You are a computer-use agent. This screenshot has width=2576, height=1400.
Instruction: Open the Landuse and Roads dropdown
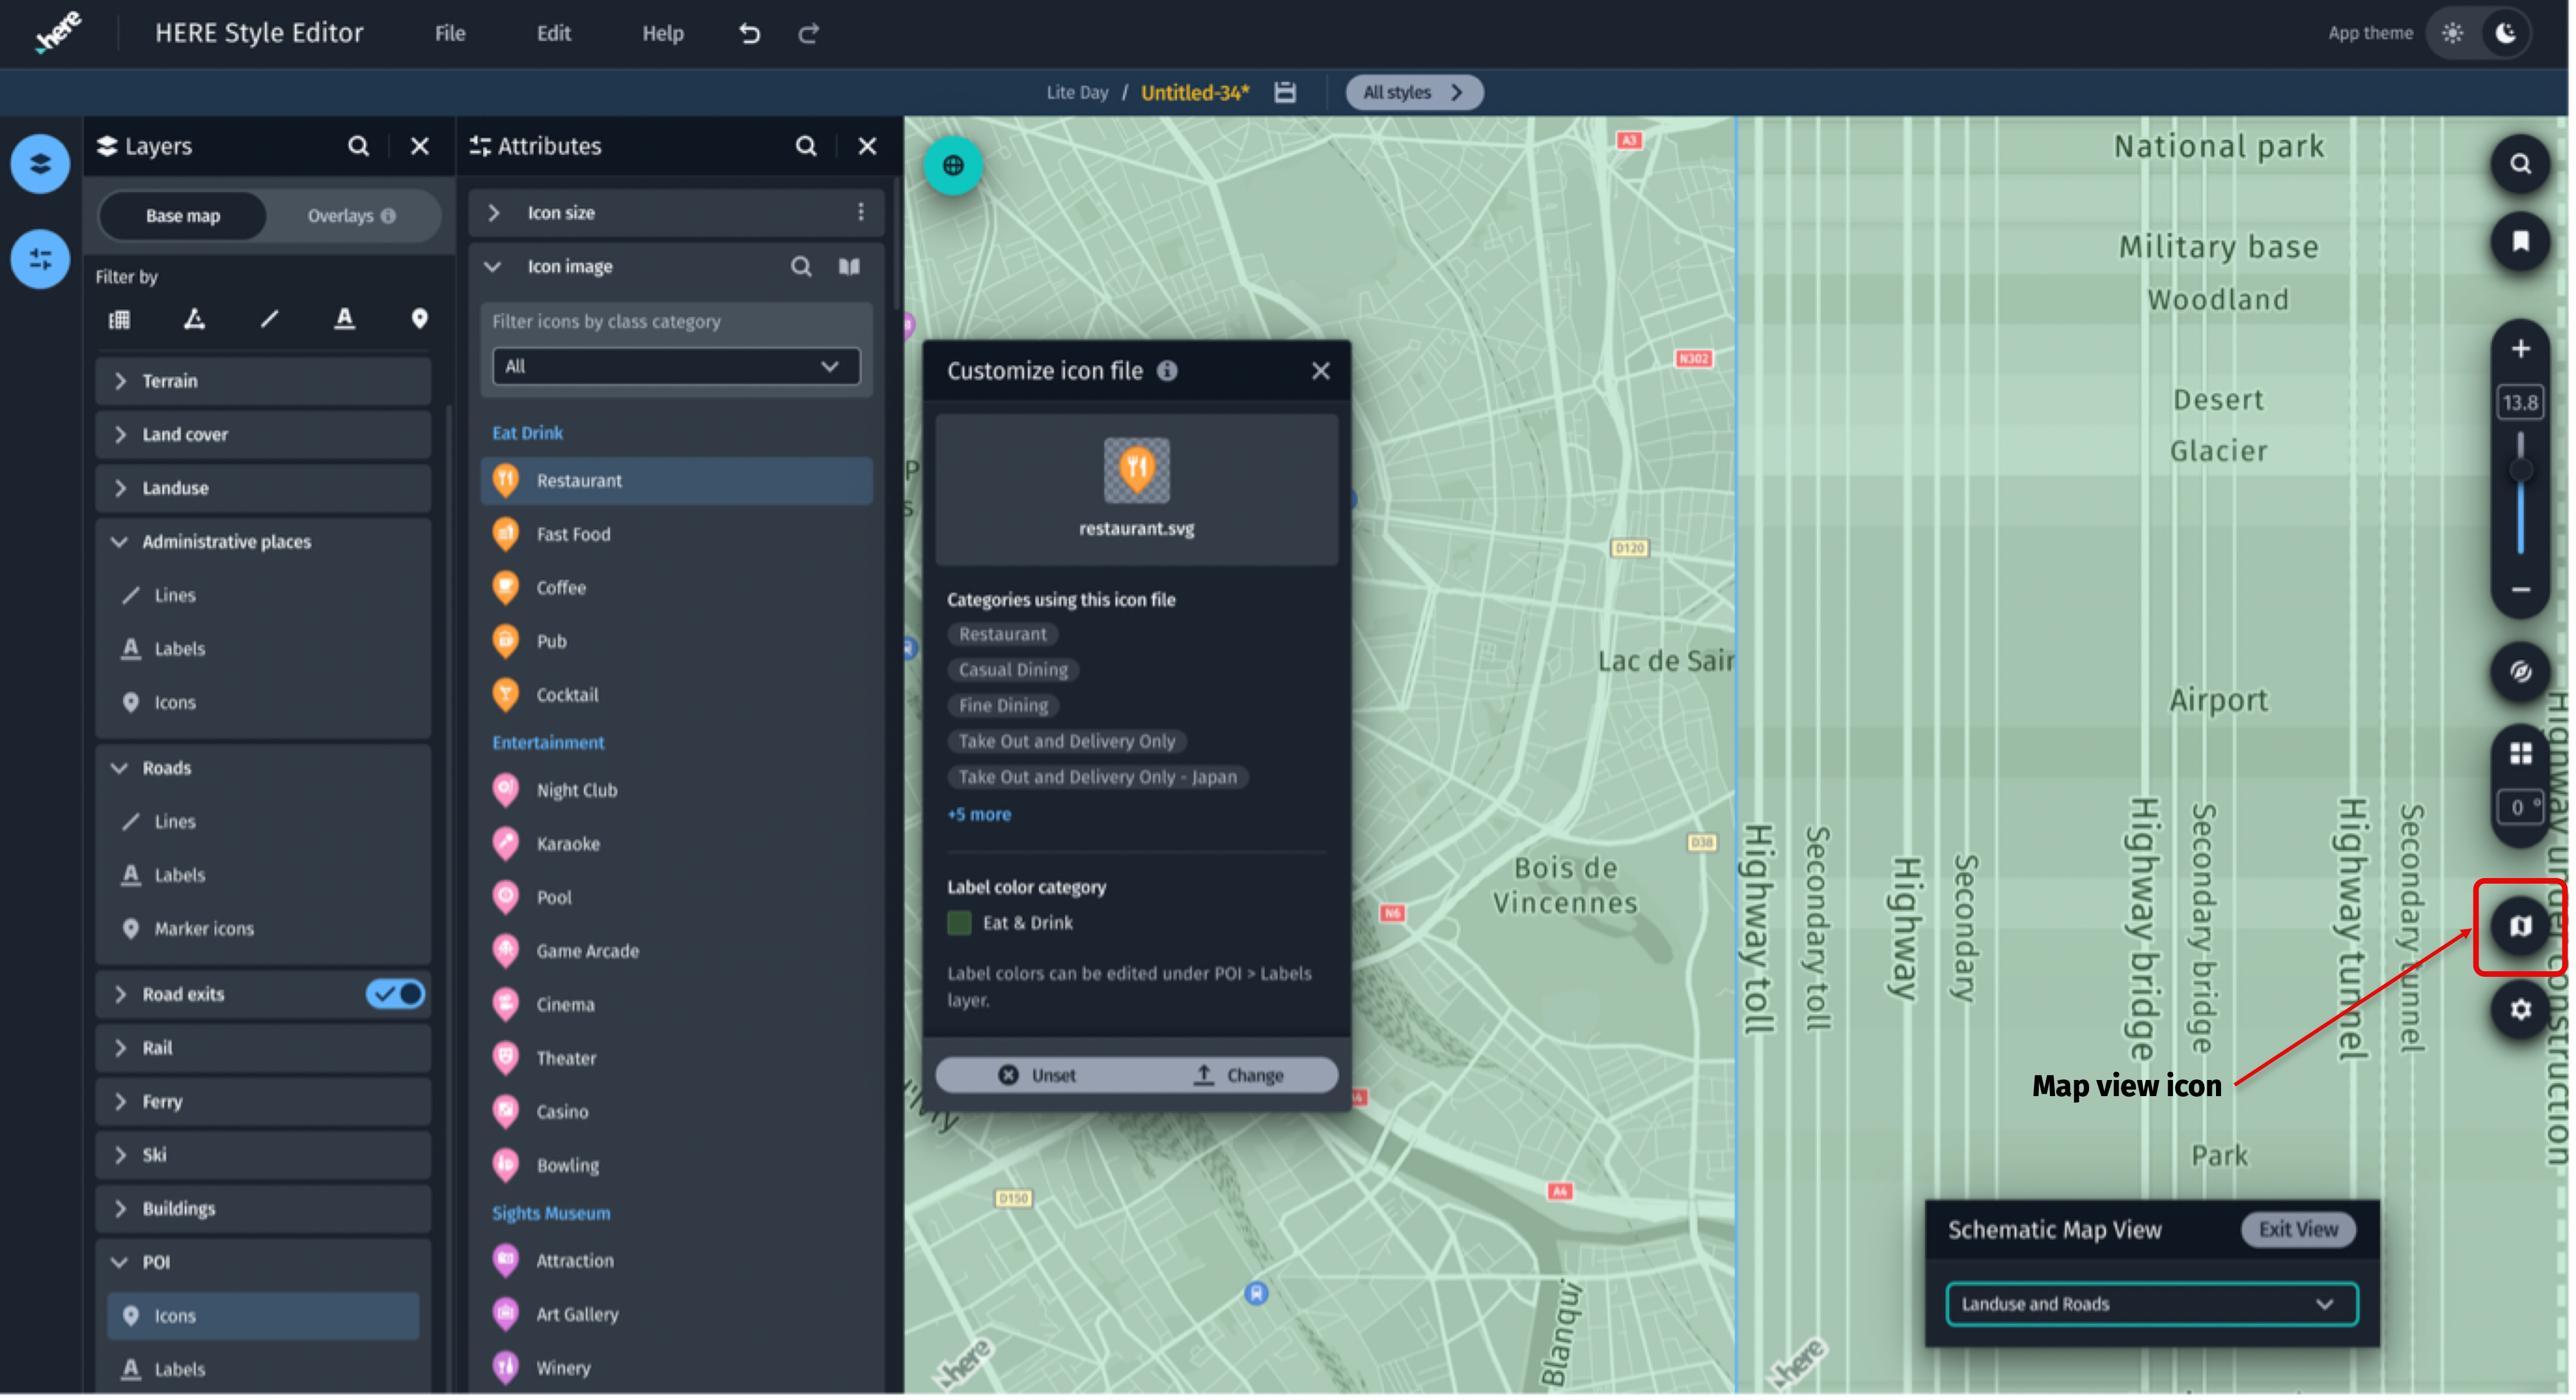pyautogui.click(x=2151, y=1304)
